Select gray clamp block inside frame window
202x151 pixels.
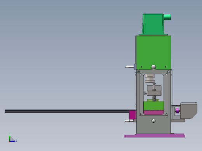click(154, 90)
